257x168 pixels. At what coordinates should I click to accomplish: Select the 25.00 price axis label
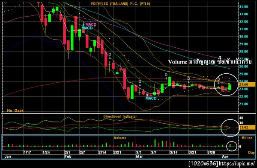[x=244, y=74]
